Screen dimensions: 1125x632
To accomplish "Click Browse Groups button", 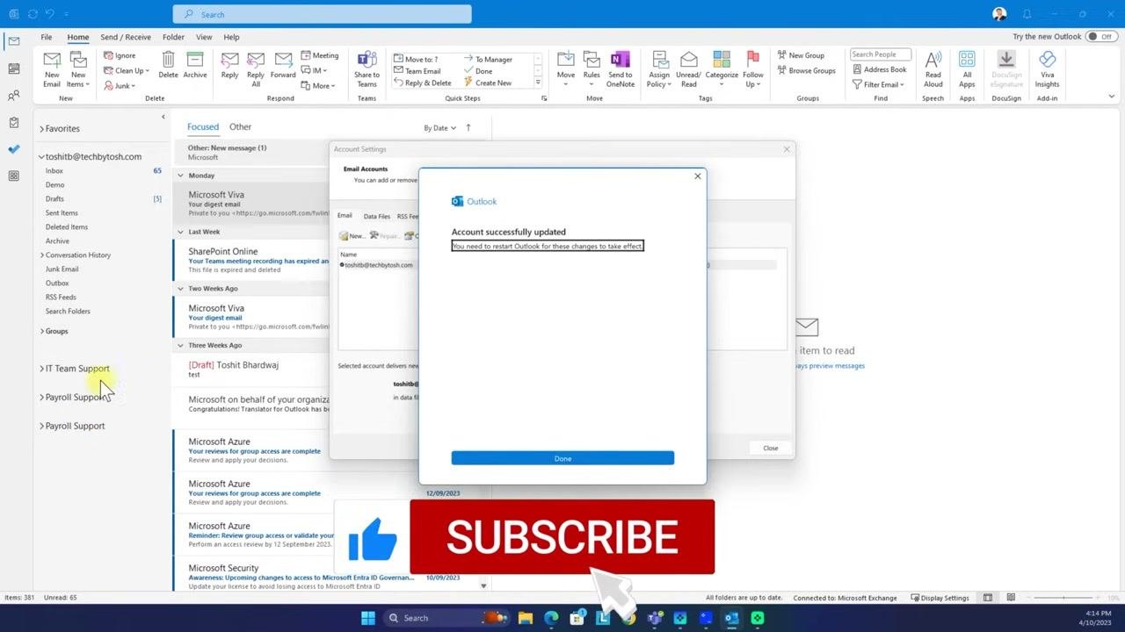I will [806, 70].
